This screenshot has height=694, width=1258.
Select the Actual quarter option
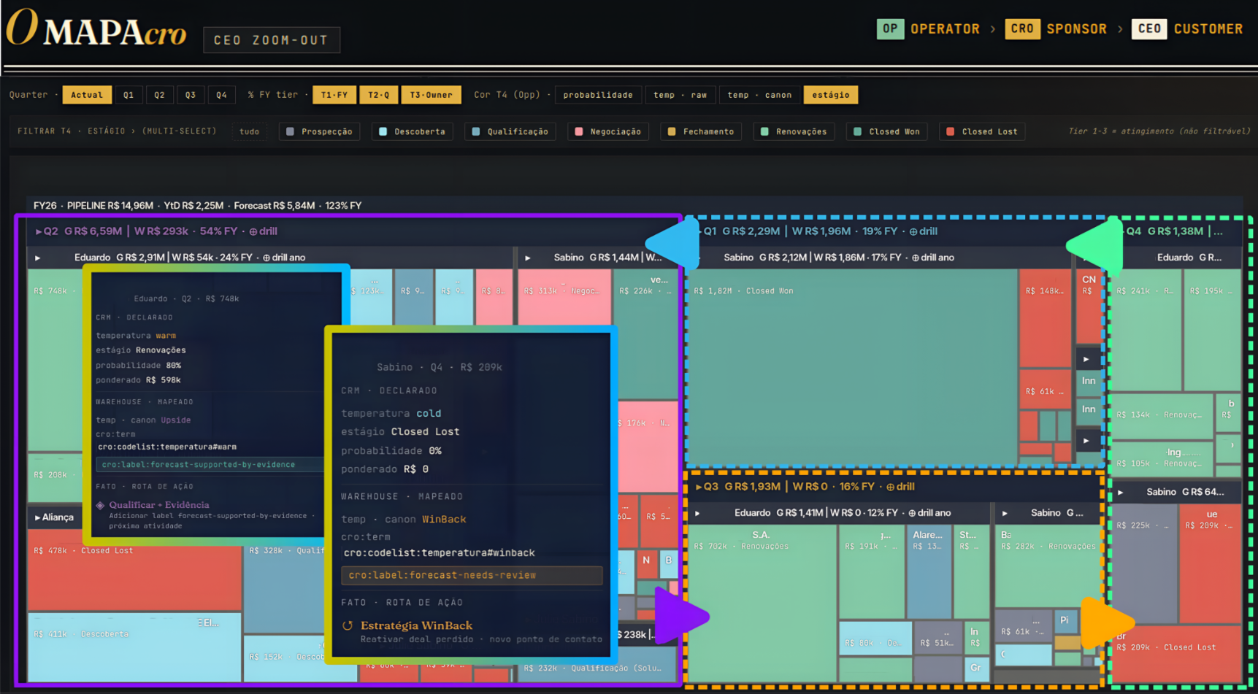pyautogui.click(x=87, y=95)
